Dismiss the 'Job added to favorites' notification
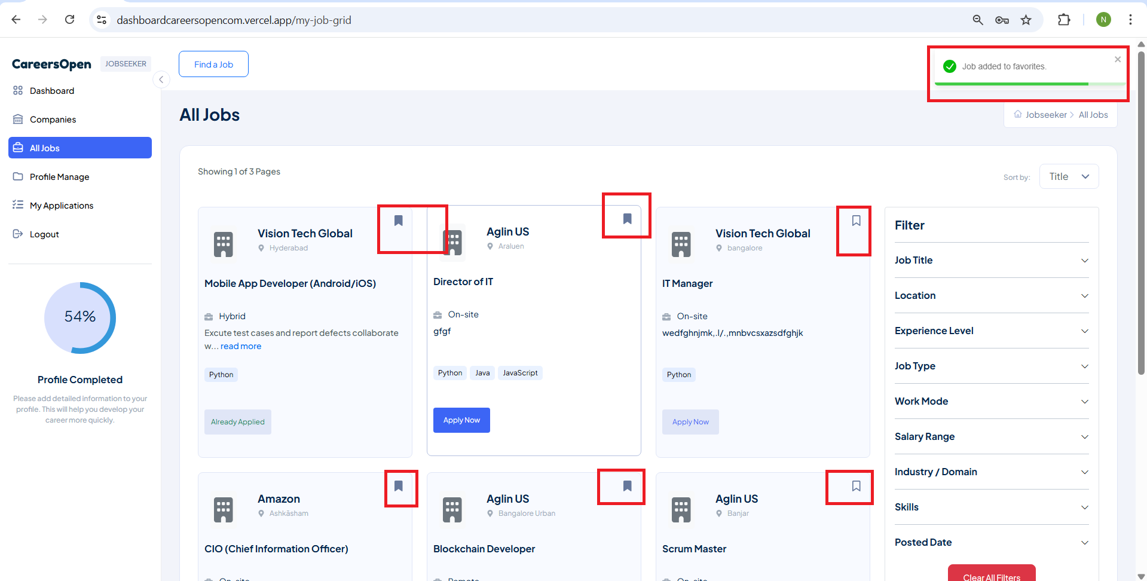The height and width of the screenshot is (581, 1147). [x=1117, y=59]
